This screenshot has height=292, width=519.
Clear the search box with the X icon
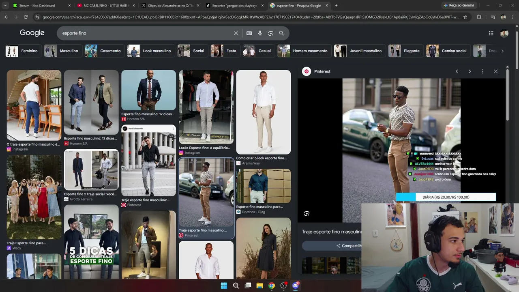[236, 33]
